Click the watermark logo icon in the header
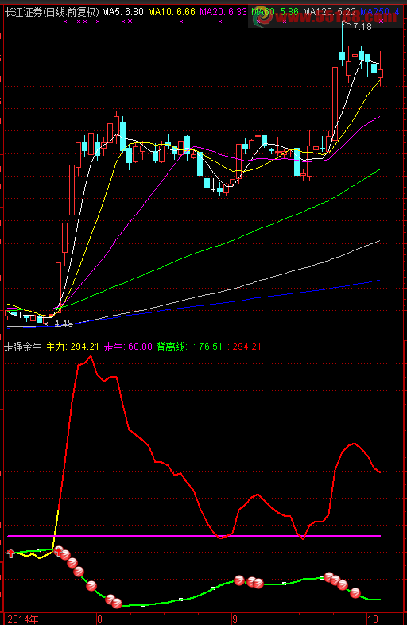The width and height of the screenshot is (407, 625). point(263,17)
